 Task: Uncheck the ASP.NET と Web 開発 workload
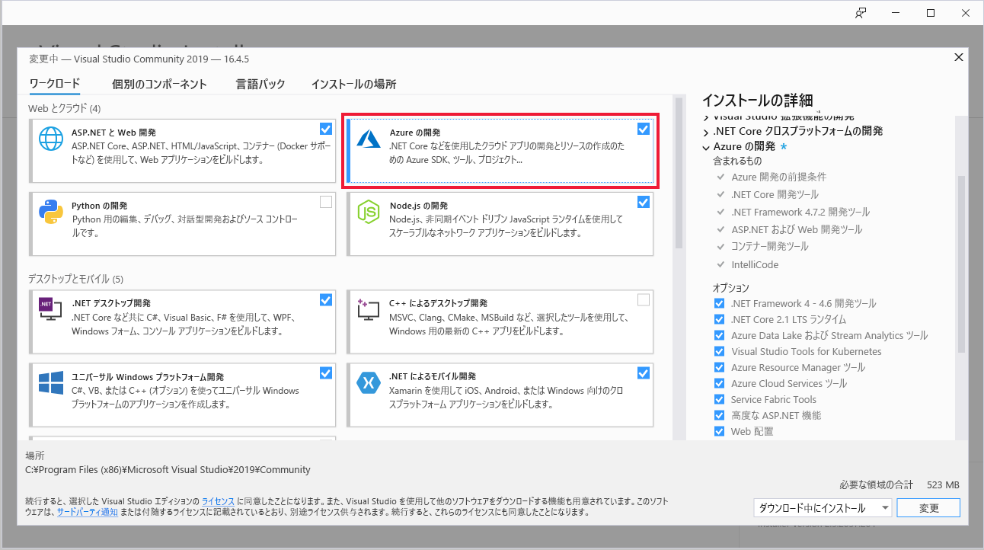(326, 129)
